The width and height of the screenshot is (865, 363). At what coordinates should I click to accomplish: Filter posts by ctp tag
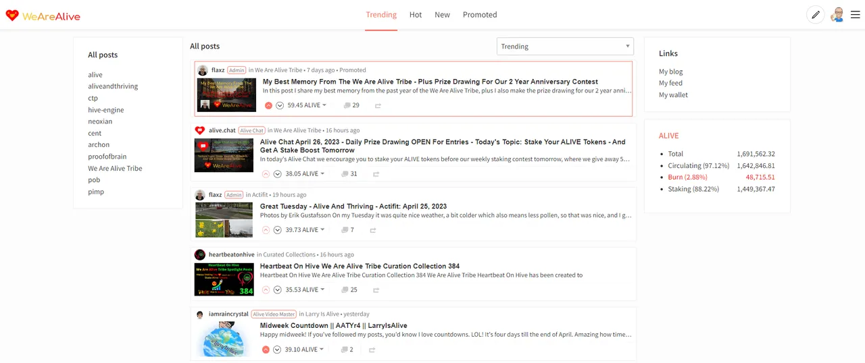(93, 98)
